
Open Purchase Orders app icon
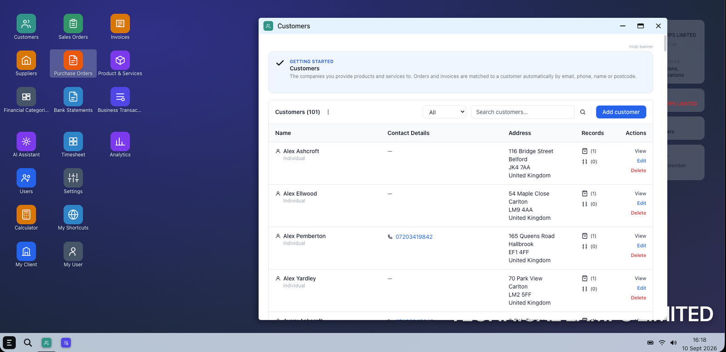[73, 63]
